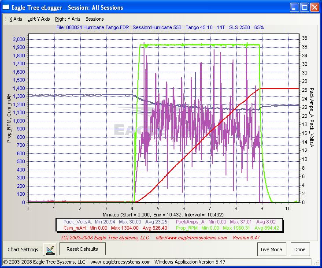The image size is (322, 268).
Task: Click the window resize grip in status bar
Action: [315, 262]
